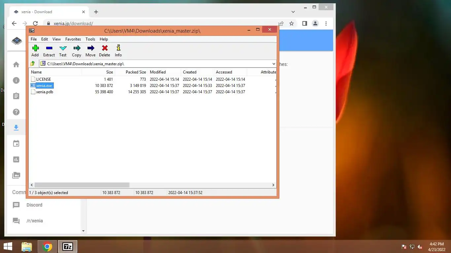Viewport: 451px width, 253px height.
Task: Sort by Size column header
Action: (98, 72)
